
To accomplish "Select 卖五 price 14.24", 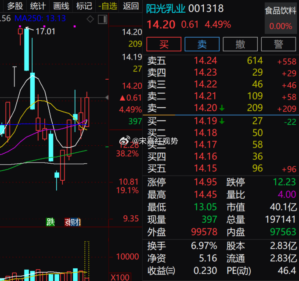I will coord(205,61).
